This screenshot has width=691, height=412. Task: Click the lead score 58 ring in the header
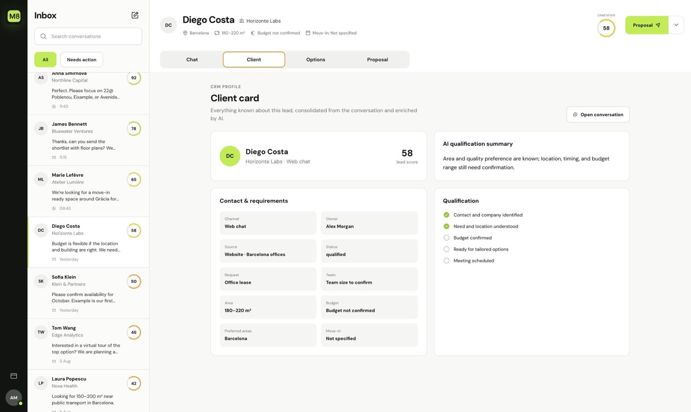tap(606, 28)
